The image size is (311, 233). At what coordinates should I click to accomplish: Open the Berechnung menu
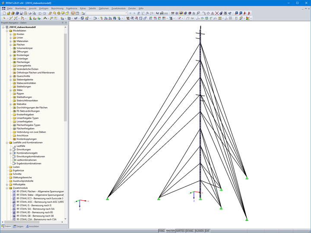click(57, 8)
